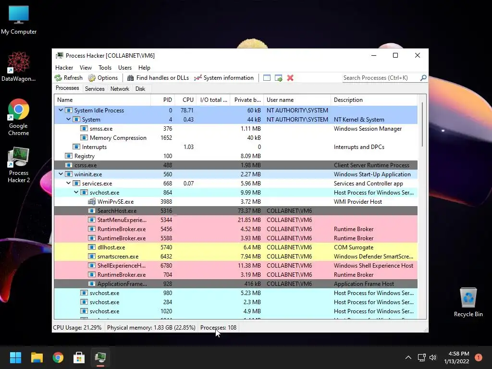
Task: Sort by Private bytes column header
Action: pyautogui.click(x=246, y=100)
